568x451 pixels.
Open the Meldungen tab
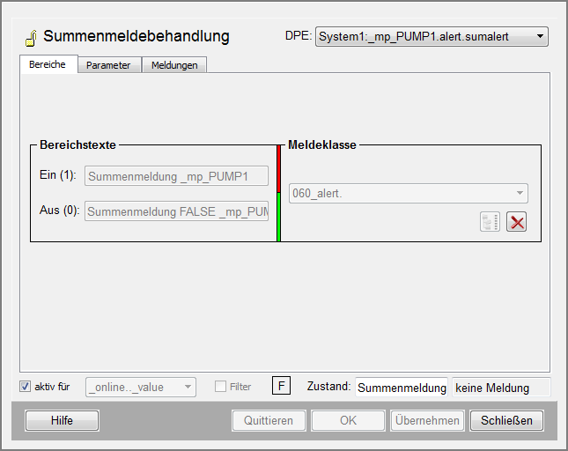point(174,65)
